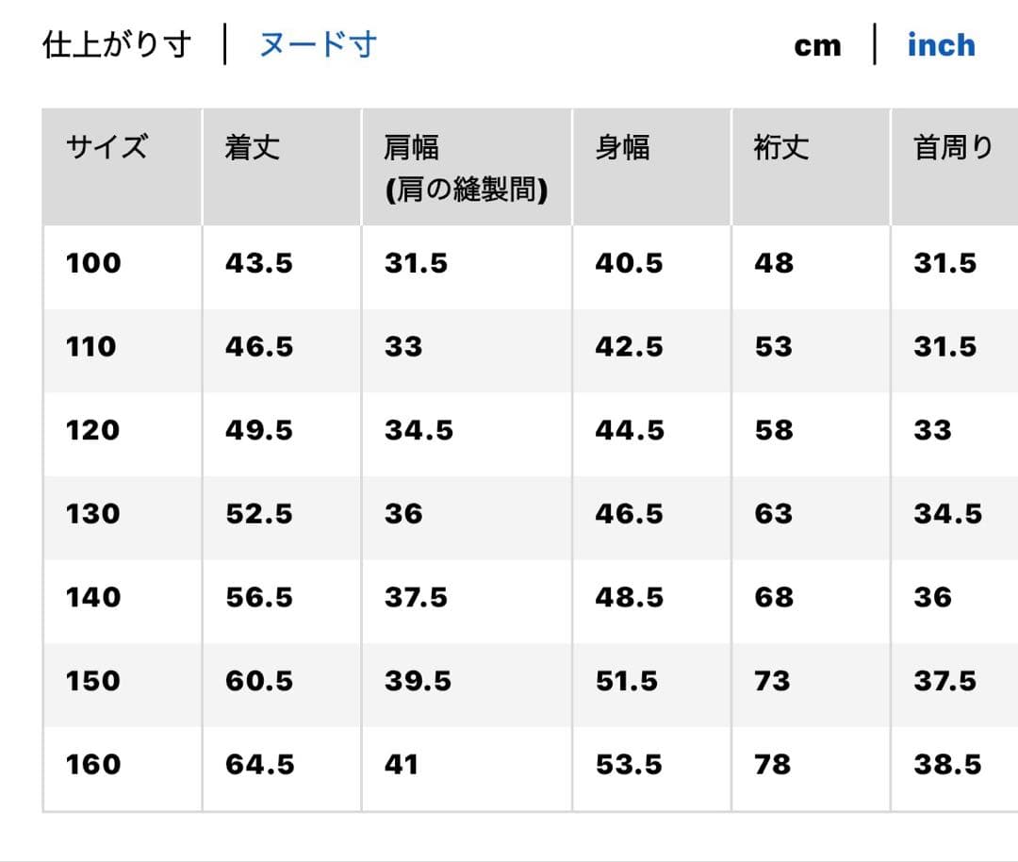The image size is (1018, 862).
Task: Select the size 110 row label
Action: pos(90,346)
